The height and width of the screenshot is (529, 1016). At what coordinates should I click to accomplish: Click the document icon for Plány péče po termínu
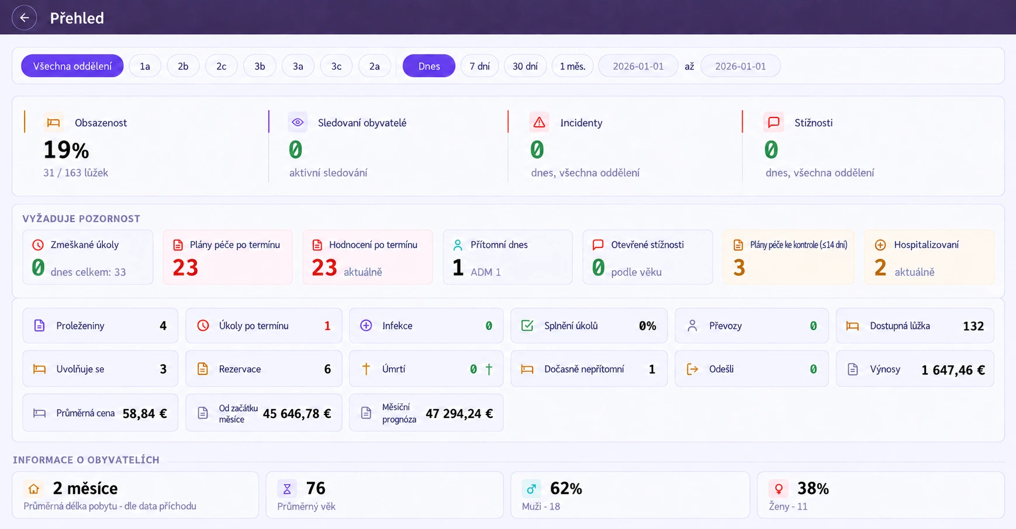pyautogui.click(x=178, y=245)
